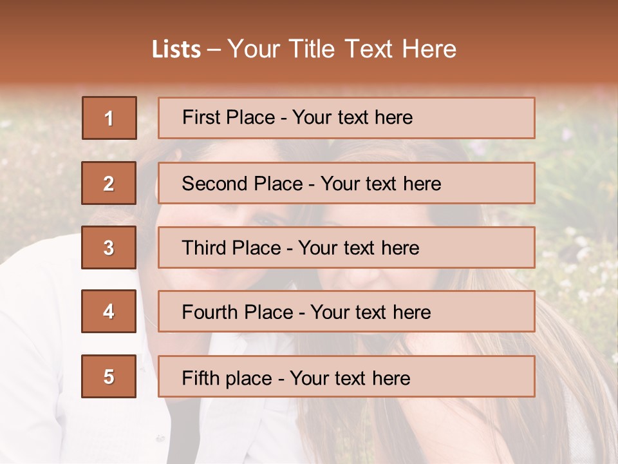Viewport: 618px width, 464px height.
Task: Click the number 1 box
Action: coord(109,118)
